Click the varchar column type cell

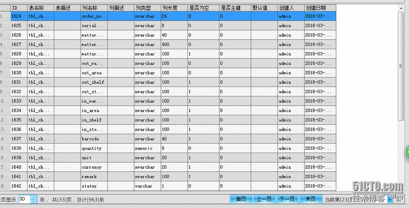click(x=147, y=186)
